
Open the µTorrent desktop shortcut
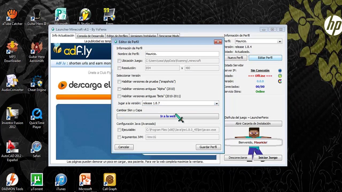click(x=37, y=182)
